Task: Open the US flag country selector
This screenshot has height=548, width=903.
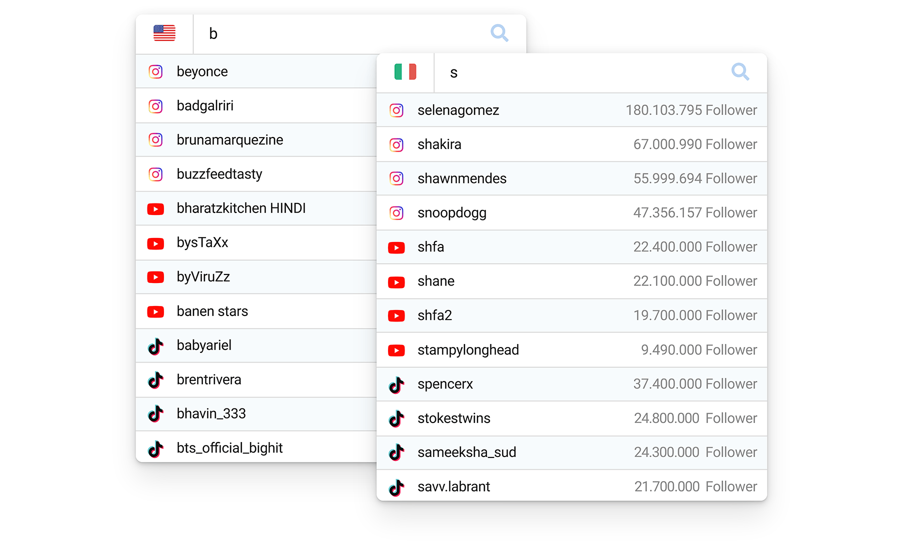Action: [x=164, y=33]
